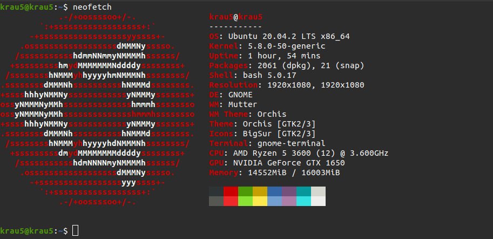This screenshot has width=493, height=239.
Task: Click the green 'krau5@krau5' at bottom prompt
Action: click(26, 231)
